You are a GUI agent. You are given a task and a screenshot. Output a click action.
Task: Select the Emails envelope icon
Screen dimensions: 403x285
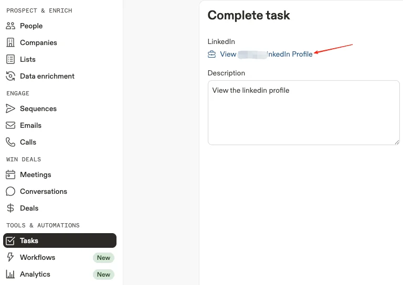click(10, 125)
